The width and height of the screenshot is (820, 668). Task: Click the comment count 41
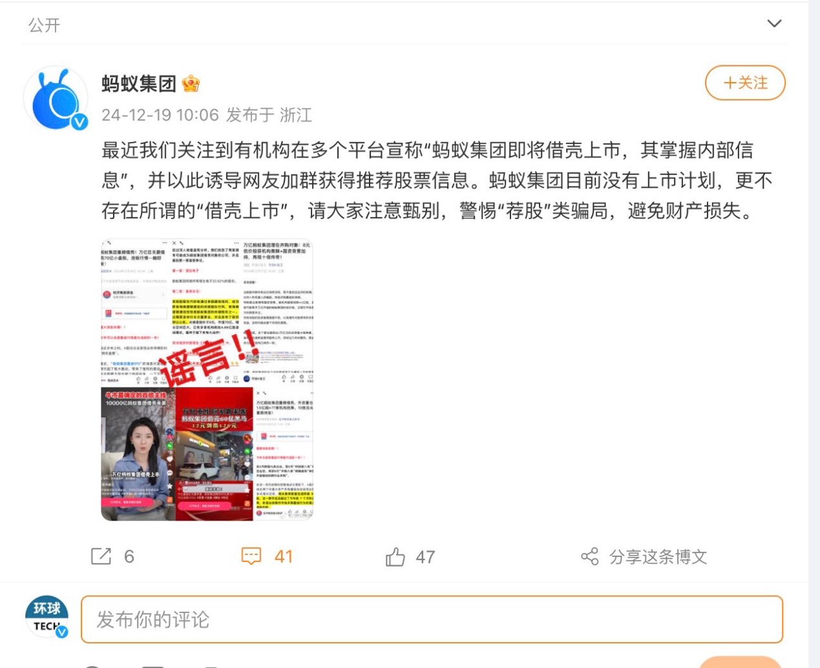point(284,557)
